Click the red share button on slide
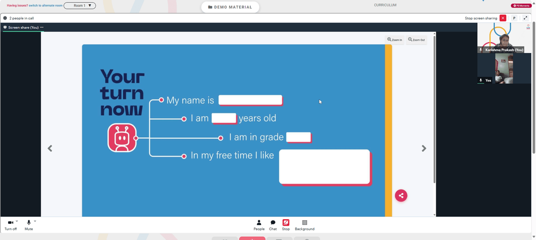The image size is (536, 240). pos(401,196)
